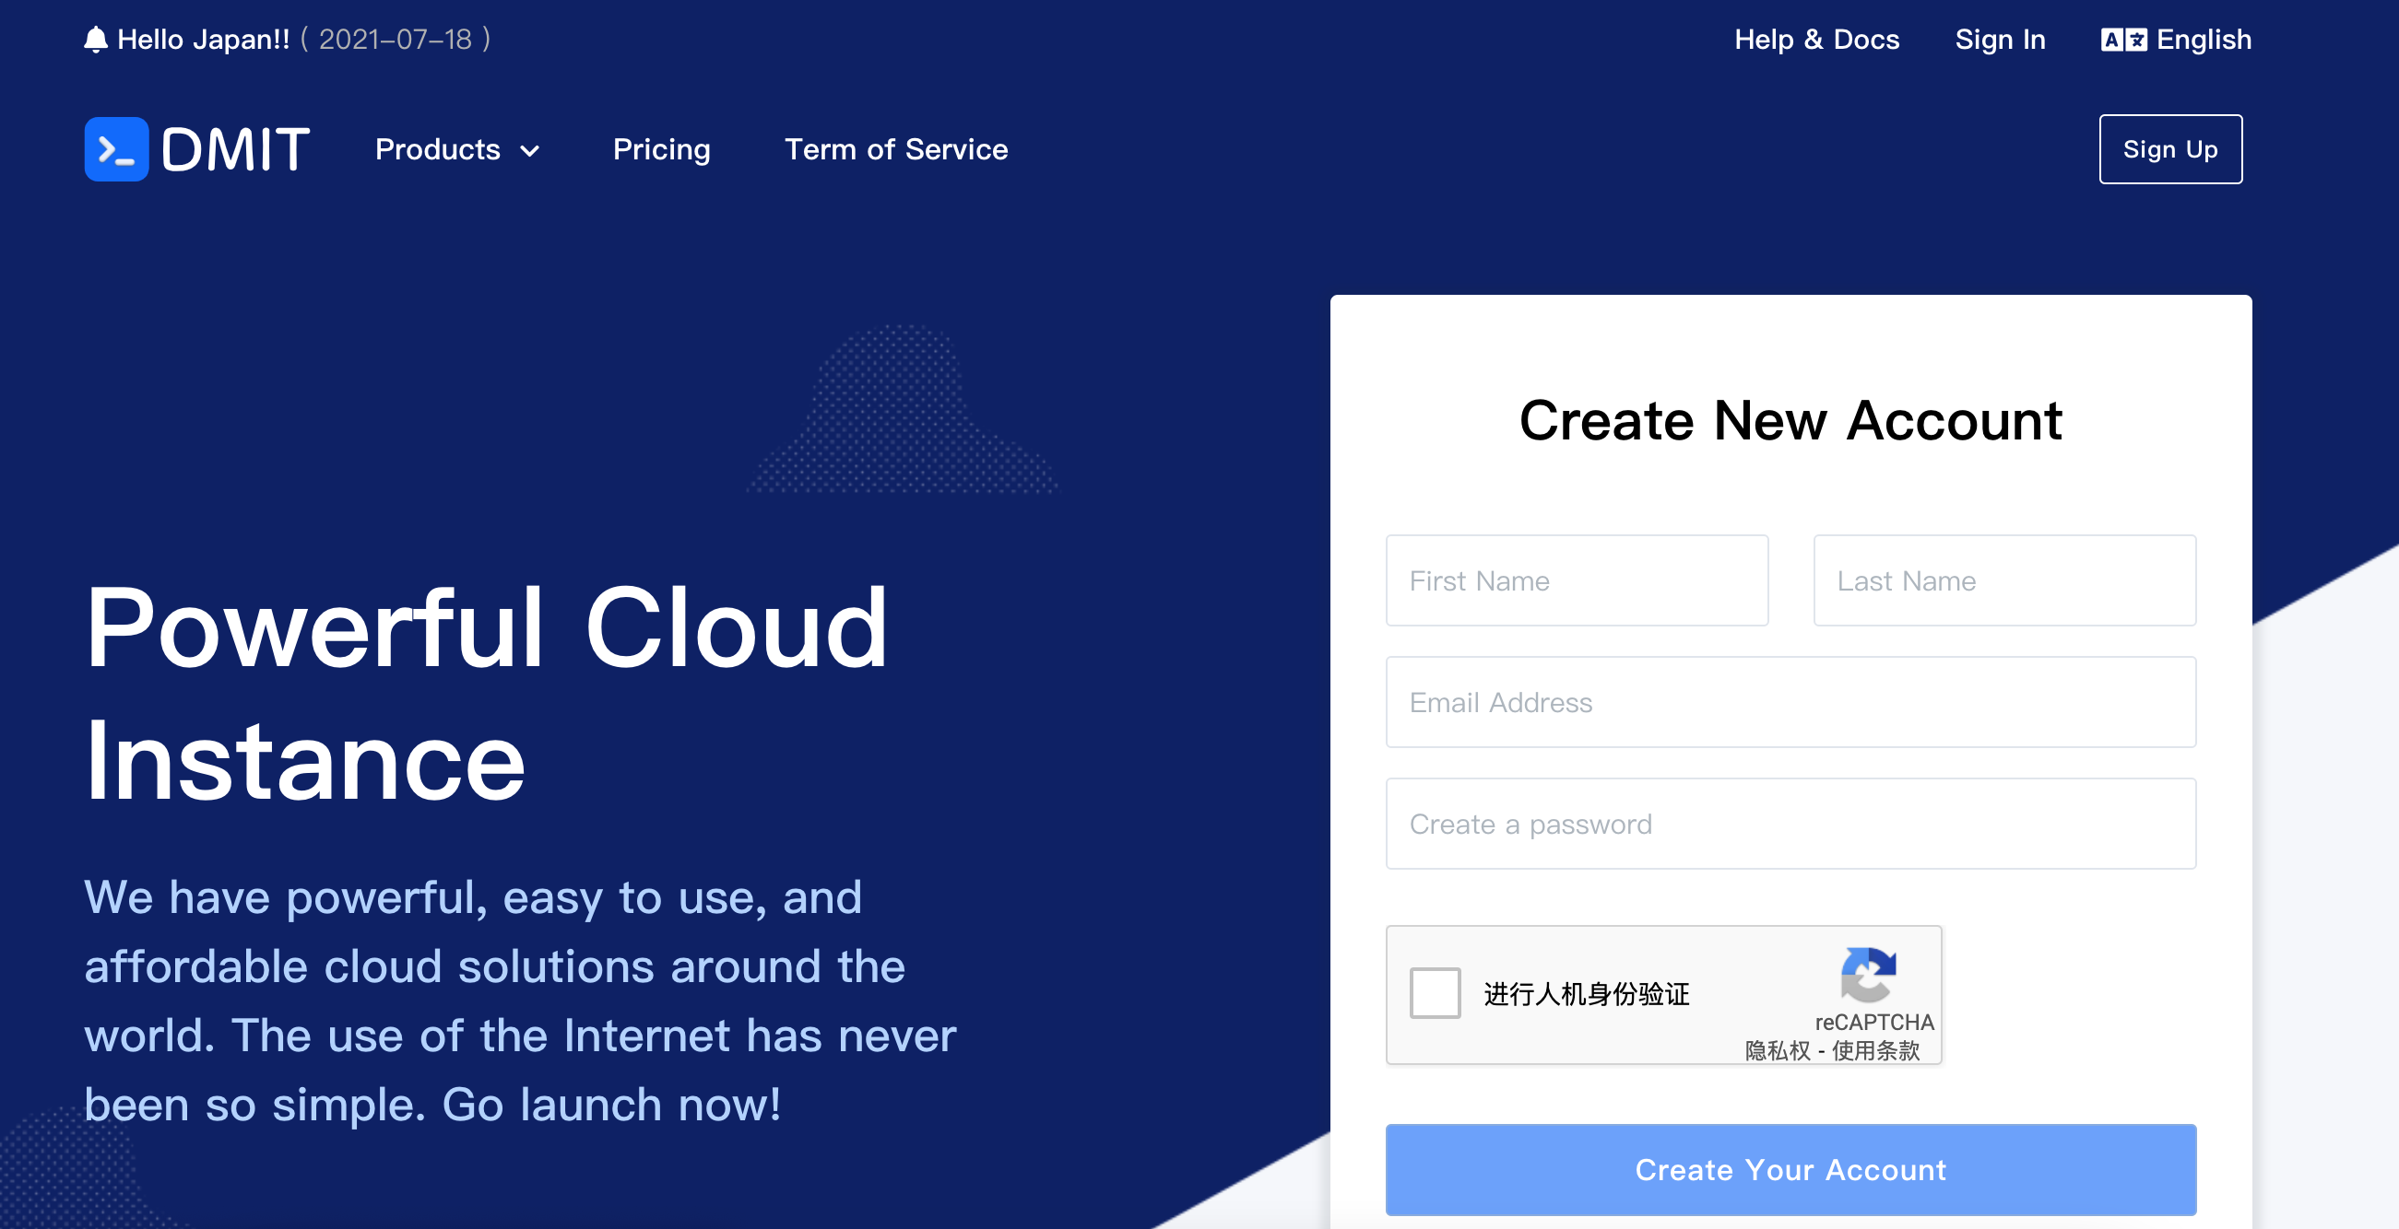Click the Help & Docs icon area
This screenshot has width=2399, height=1229.
pos(1819,38)
